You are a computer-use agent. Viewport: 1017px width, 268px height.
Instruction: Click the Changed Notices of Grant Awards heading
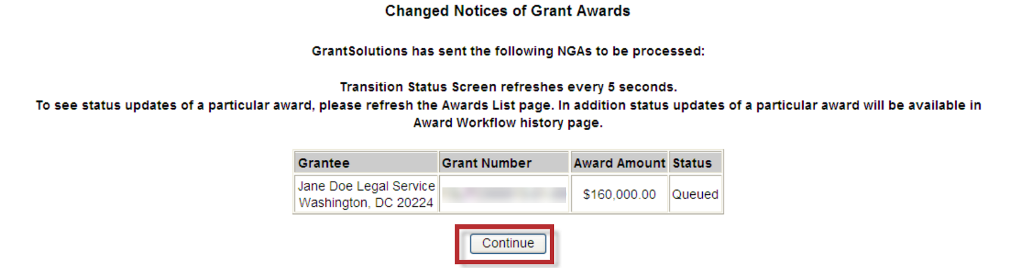[507, 11]
